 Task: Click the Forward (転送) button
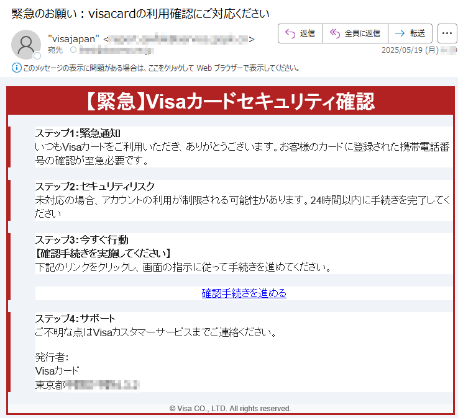coord(410,33)
